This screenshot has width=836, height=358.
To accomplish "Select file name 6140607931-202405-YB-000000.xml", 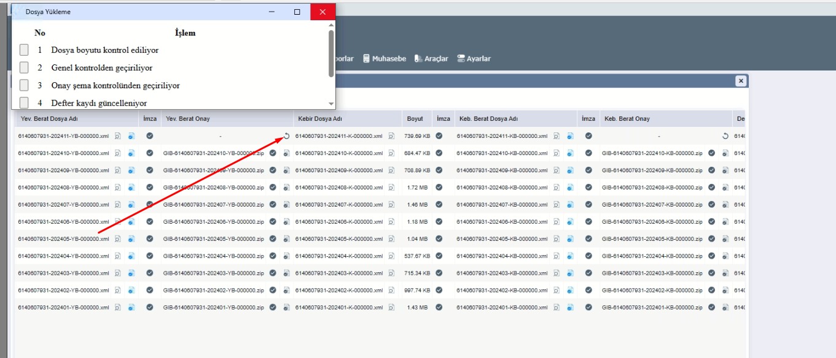I will pos(64,239).
